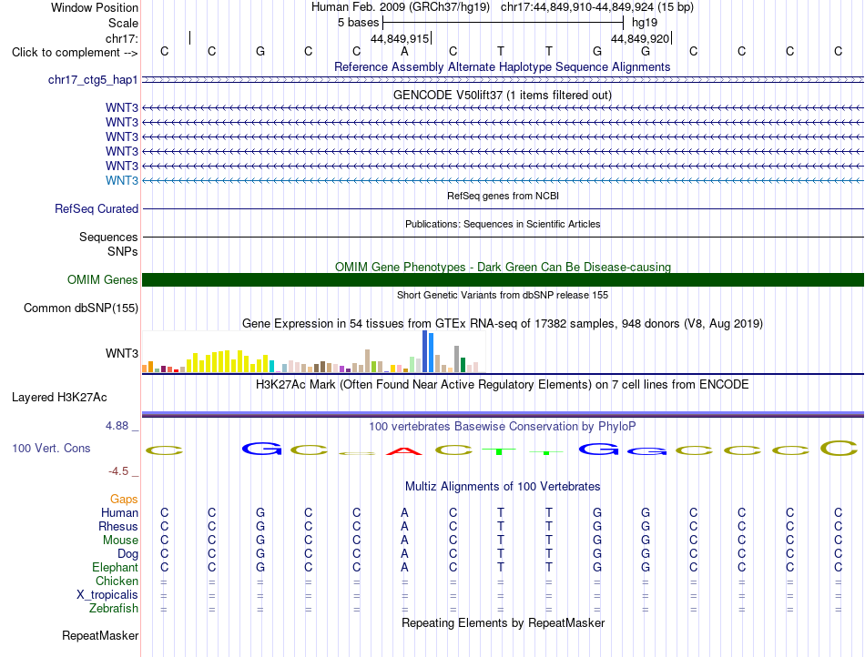Screen dimensions: 865x657
Task: Click the red A in conservation logo
Action: pos(404,451)
